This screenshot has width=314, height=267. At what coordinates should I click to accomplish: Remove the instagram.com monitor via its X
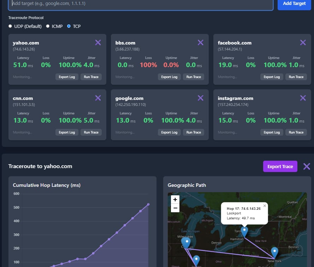pyautogui.click(x=303, y=98)
